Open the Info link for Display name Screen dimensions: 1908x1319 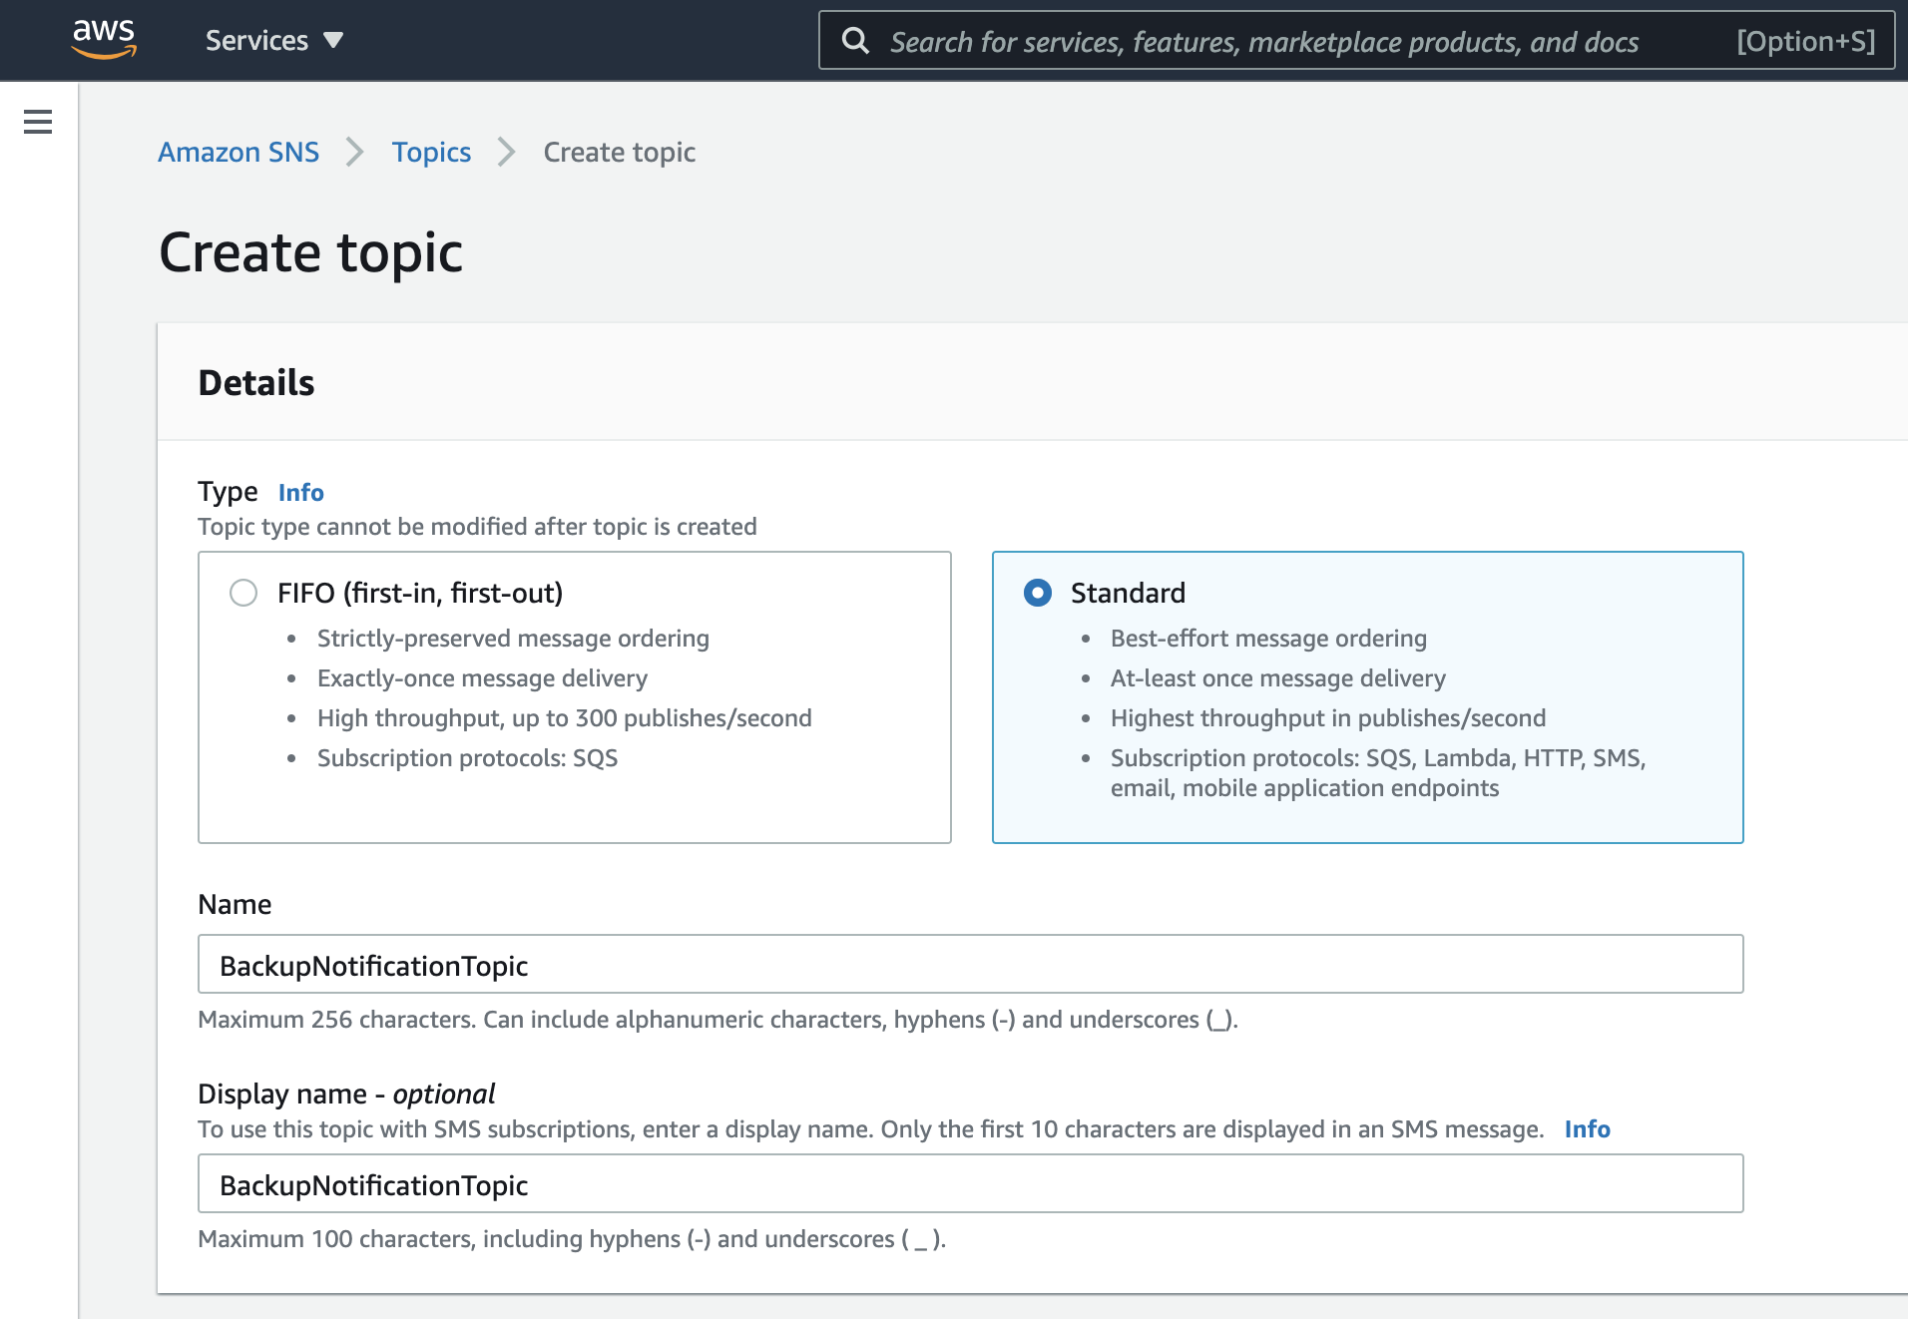pyautogui.click(x=1587, y=1128)
